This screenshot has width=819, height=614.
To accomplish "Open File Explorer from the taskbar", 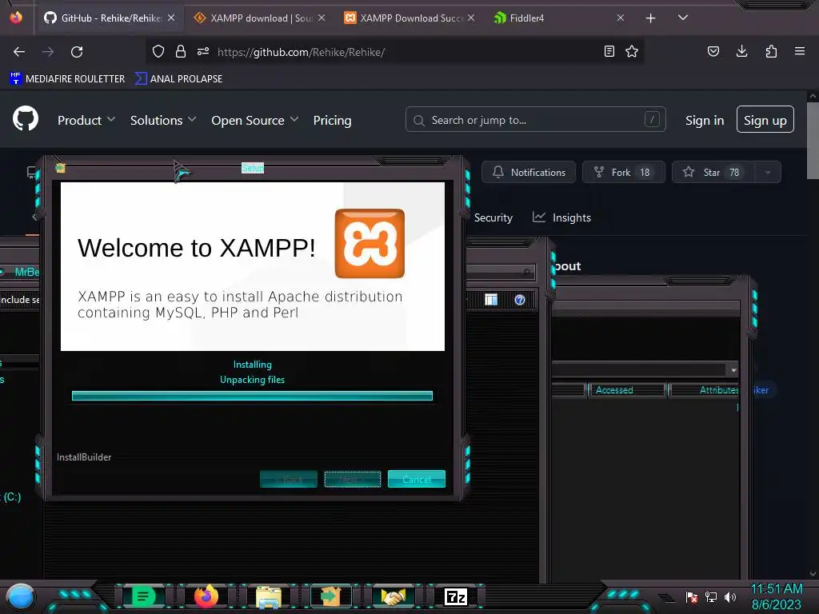I will click(x=269, y=596).
